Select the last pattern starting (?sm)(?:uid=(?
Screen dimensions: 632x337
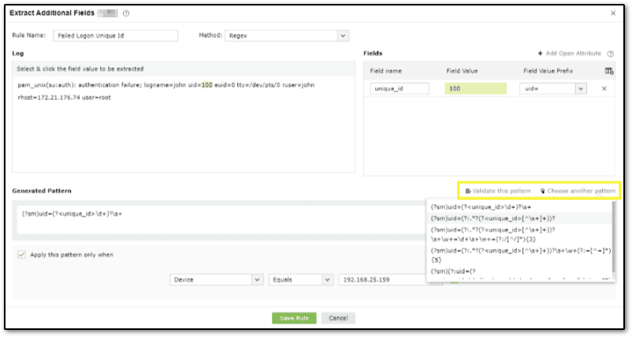(x=519, y=273)
